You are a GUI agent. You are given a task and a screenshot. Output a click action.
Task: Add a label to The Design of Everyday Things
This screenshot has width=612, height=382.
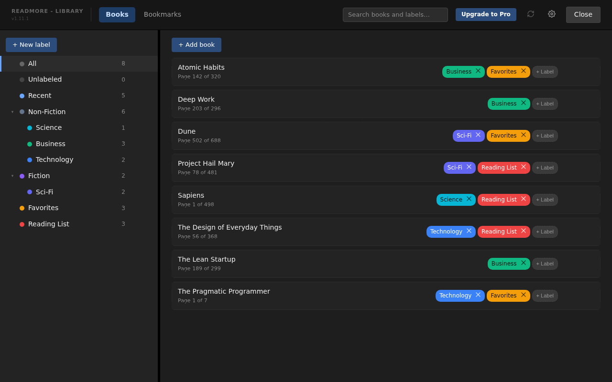pos(545,232)
